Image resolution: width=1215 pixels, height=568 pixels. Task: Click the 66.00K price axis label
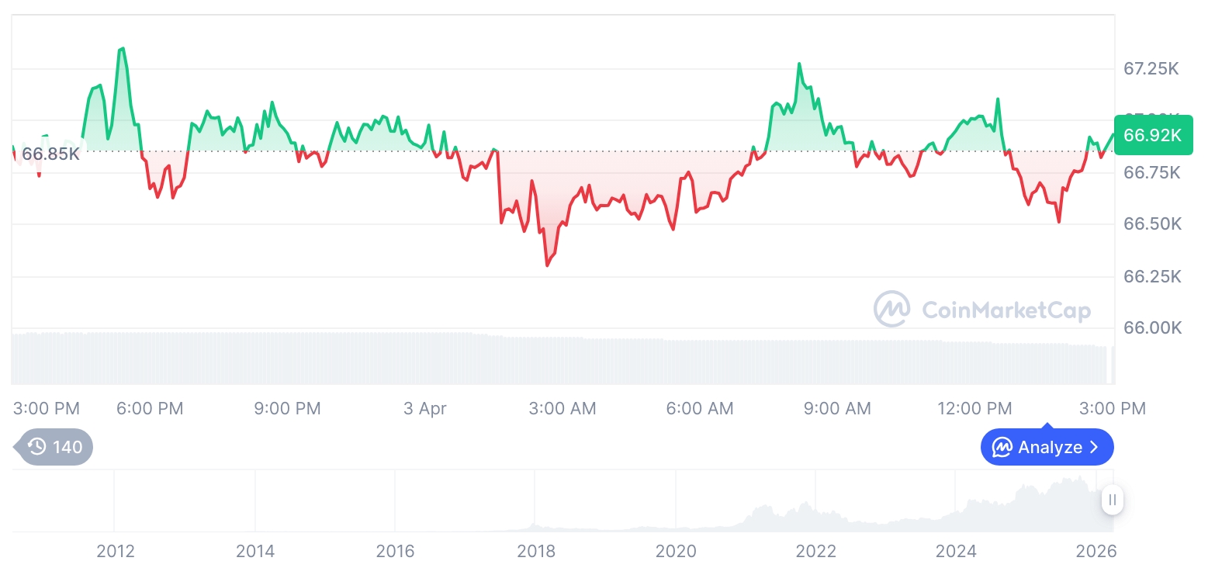[x=1152, y=328]
